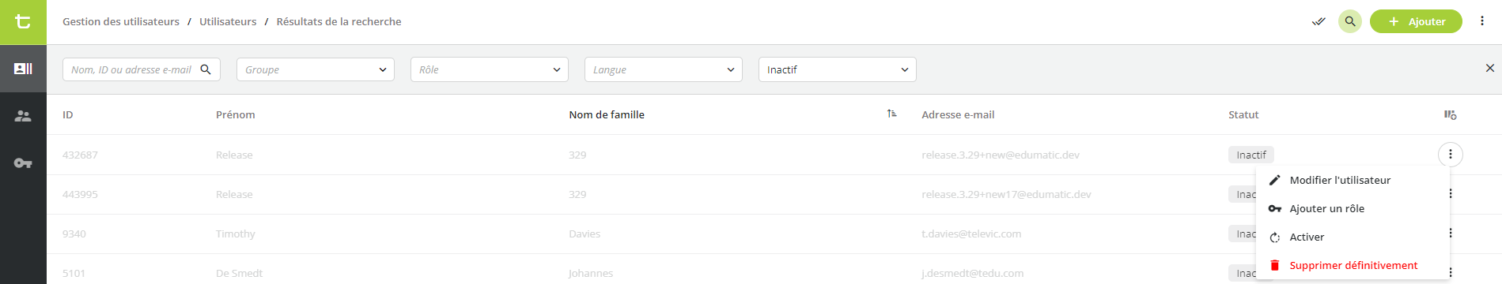Click the double checkmark select-all icon

(1318, 22)
